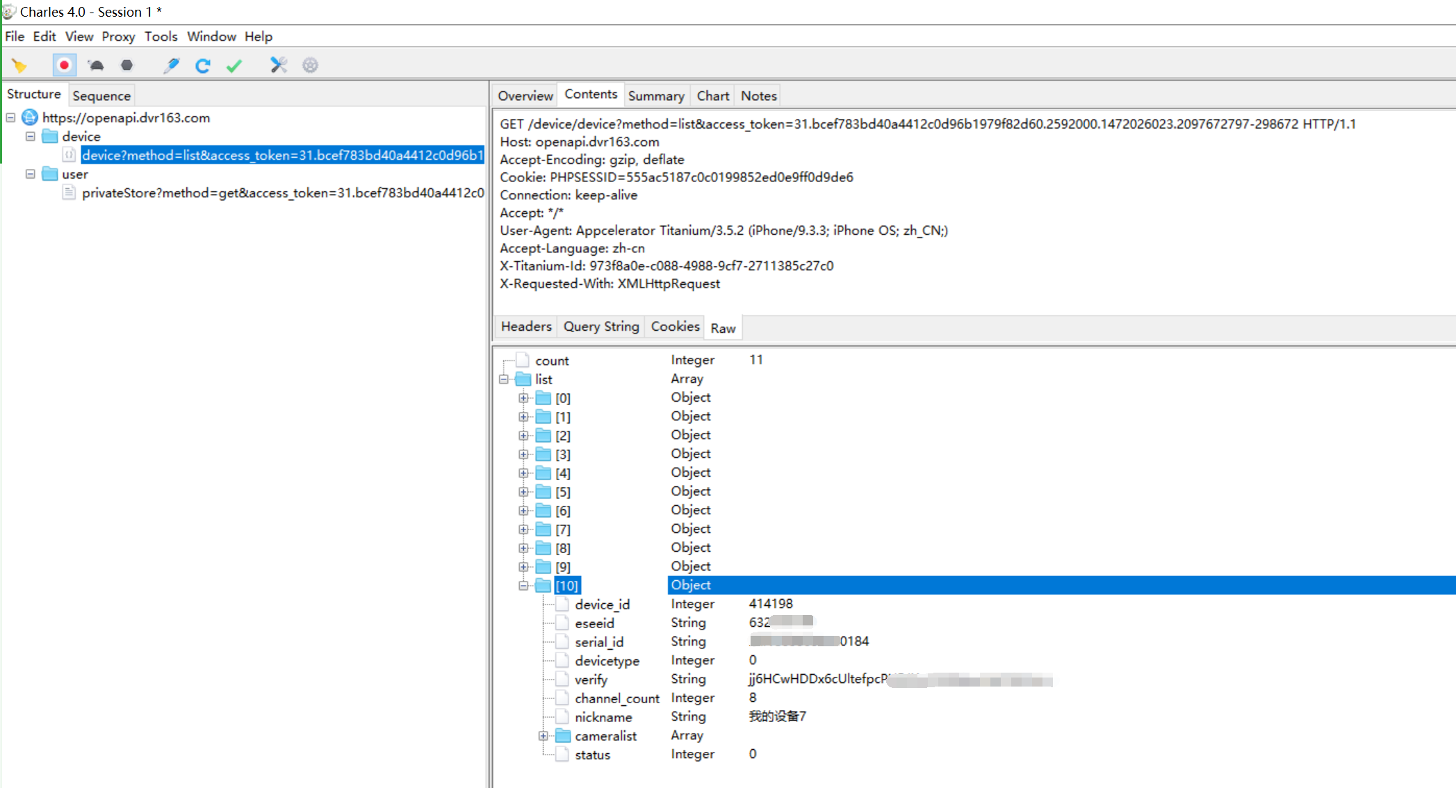Viewport: 1456px width, 788px height.
Task: Click the broom clear session icon
Action: point(19,65)
